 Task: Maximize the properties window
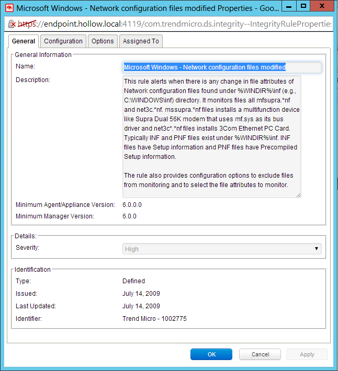tap(303, 6)
